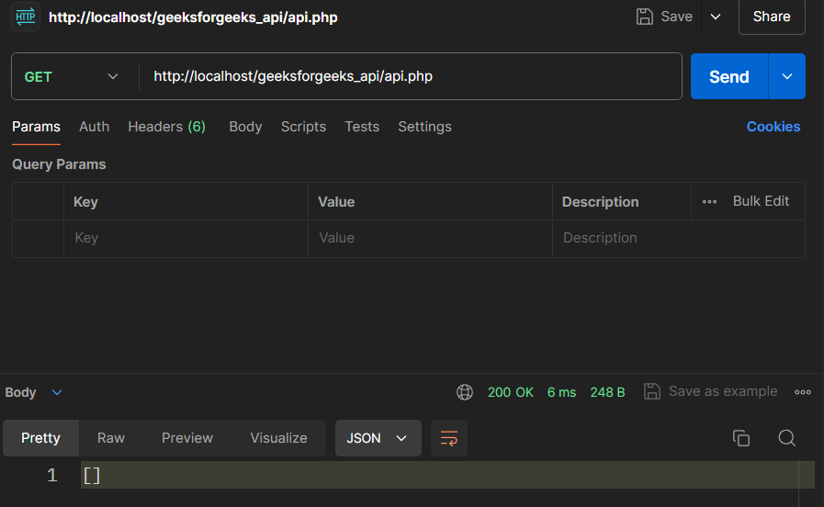Click the request title at the top
Screen dimensions: 824x507
[193, 17]
